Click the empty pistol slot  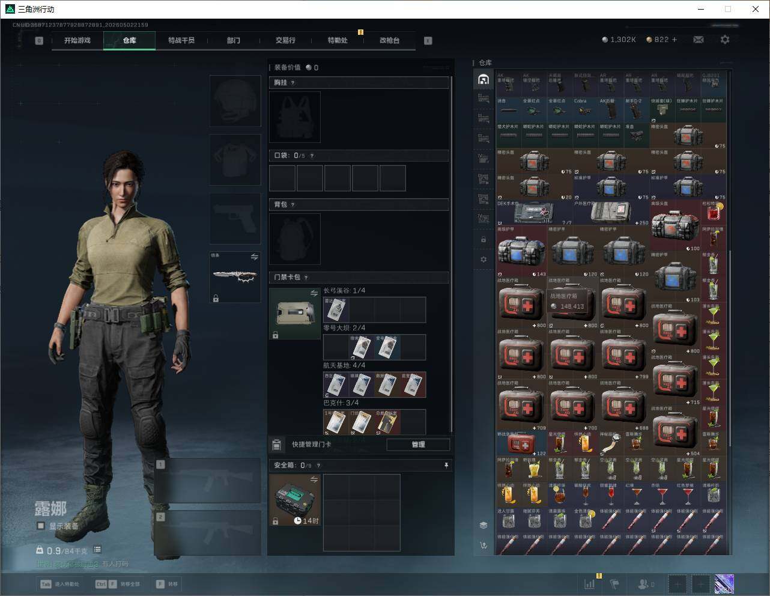pyautogui.click(x=235, y=218)
